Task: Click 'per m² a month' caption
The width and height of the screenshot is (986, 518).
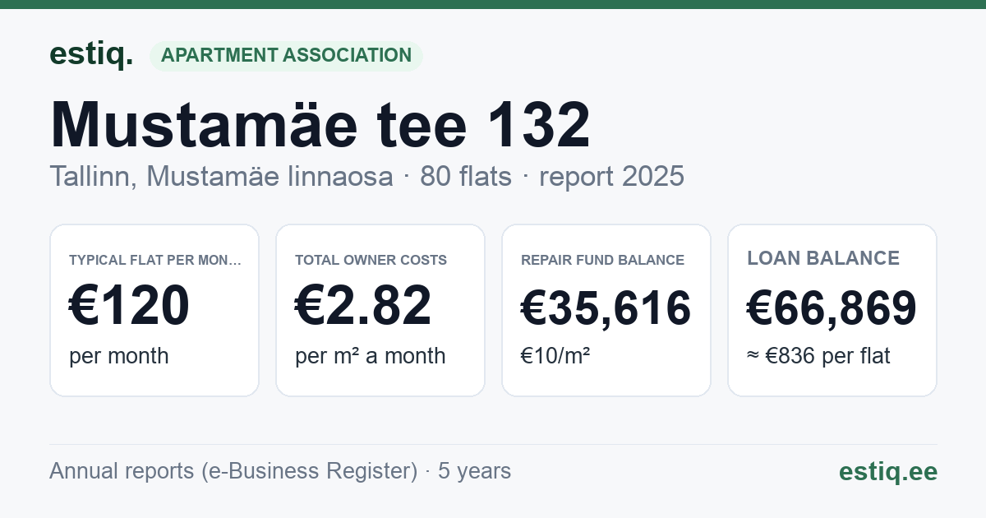Action: 371,356
